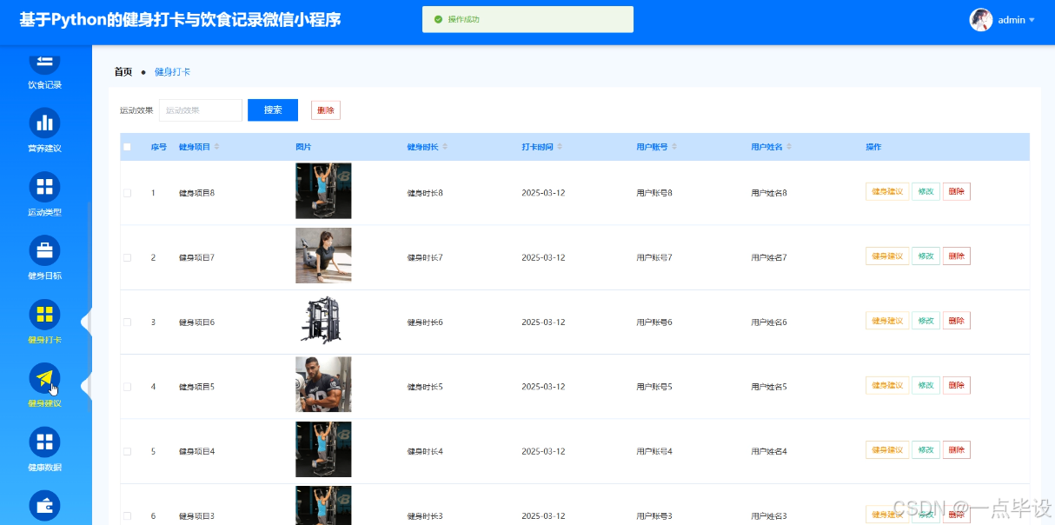Screen dimensions: 1055x525
Task: Click 健身建议 button for 健身项目7 row
Action: [x=887, y=256]
